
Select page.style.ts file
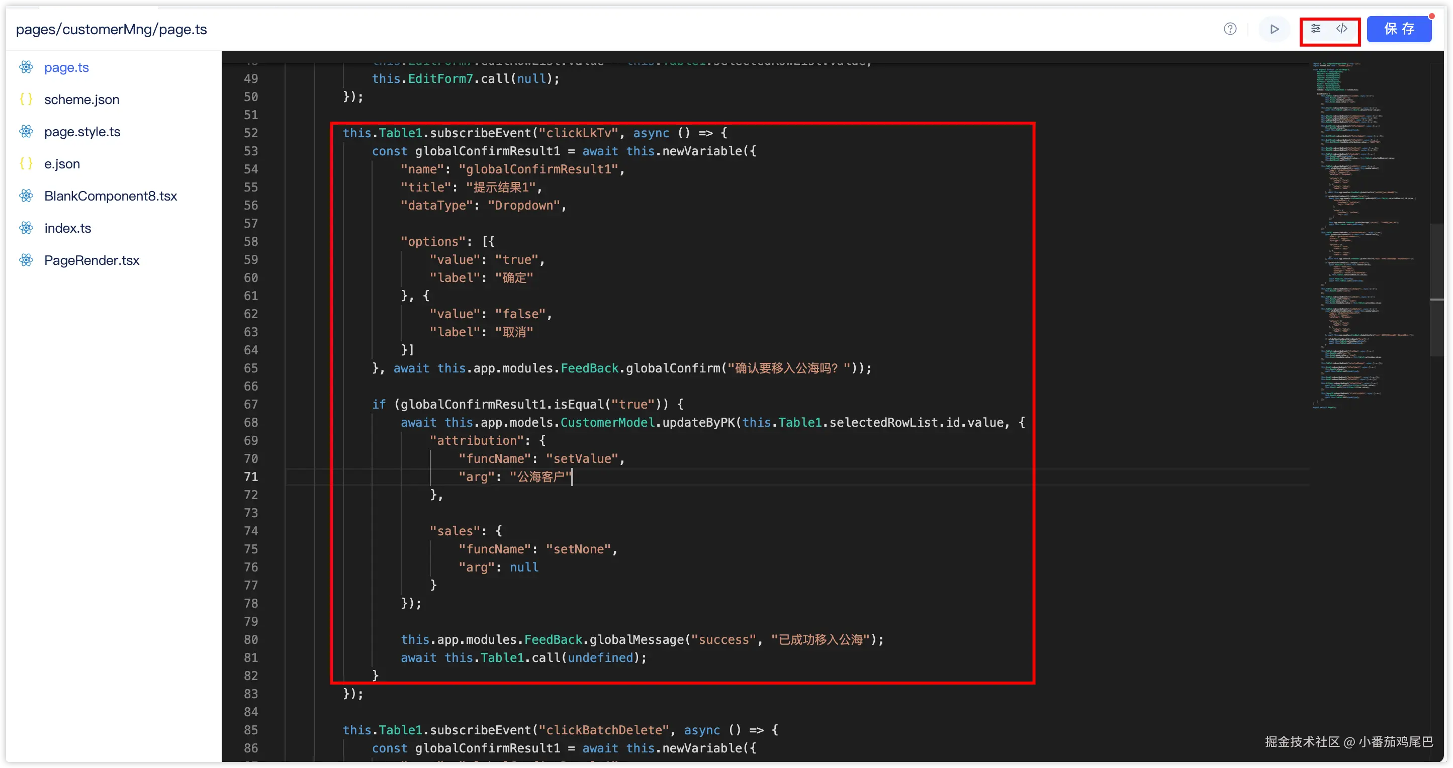[x=82, y=132]
